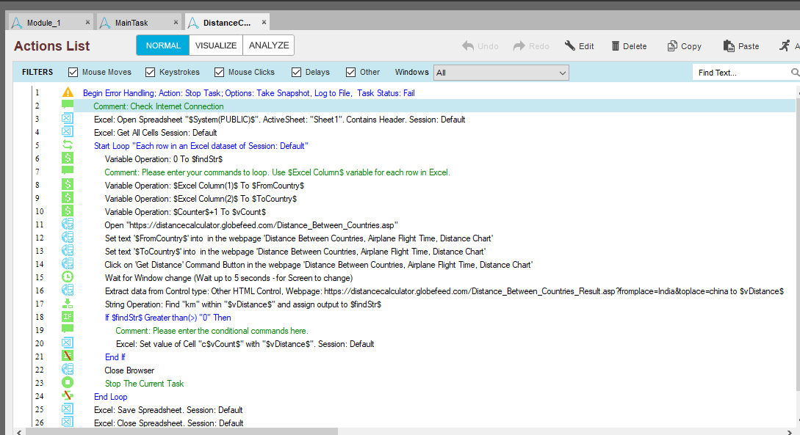Disable the Delays filter checkbox
The height and width of the screenshot is (435, 800).
297,73
